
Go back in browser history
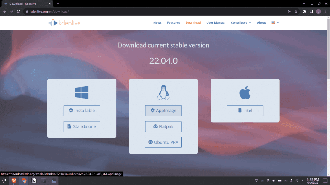point(4,11)
